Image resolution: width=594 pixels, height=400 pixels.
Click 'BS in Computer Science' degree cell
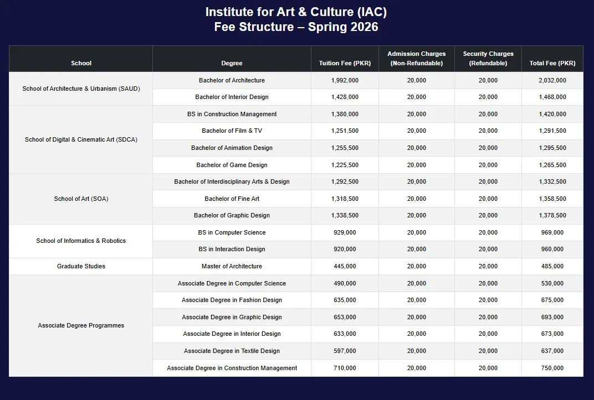point(232,232)
